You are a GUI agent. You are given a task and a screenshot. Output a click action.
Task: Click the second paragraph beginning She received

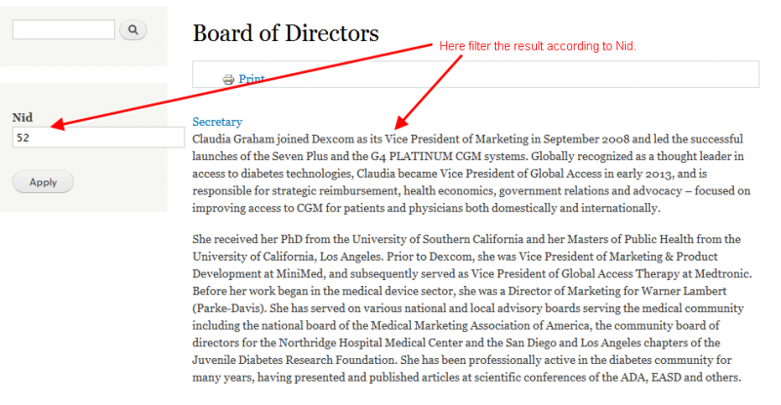473,307
